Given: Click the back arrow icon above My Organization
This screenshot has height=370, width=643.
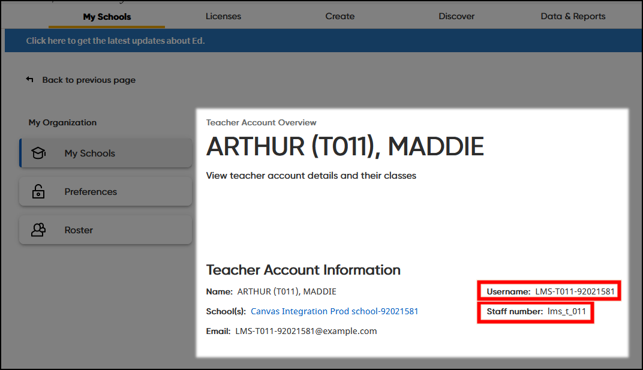Looking at the screenshot, I should coord(29,79).
